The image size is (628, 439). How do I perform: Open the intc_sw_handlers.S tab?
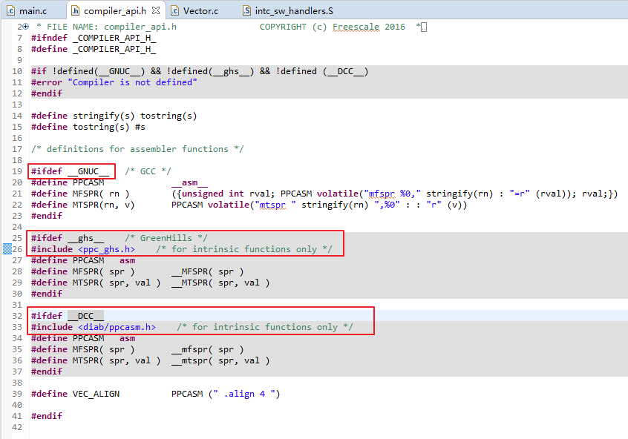pyautogui.click(x=293, y=11)
